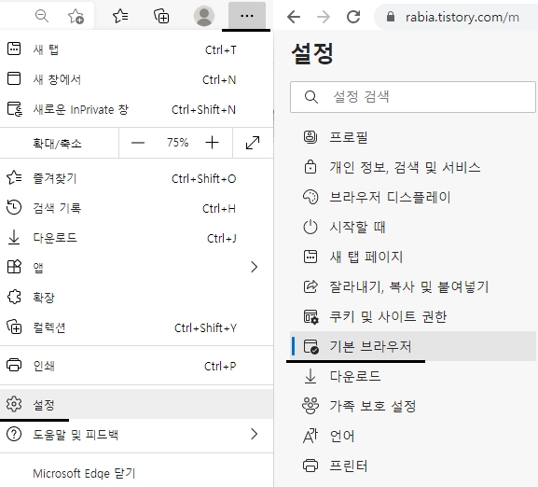Select 새 창에서 menu entry
538x487 pixels.
(136, 79)
